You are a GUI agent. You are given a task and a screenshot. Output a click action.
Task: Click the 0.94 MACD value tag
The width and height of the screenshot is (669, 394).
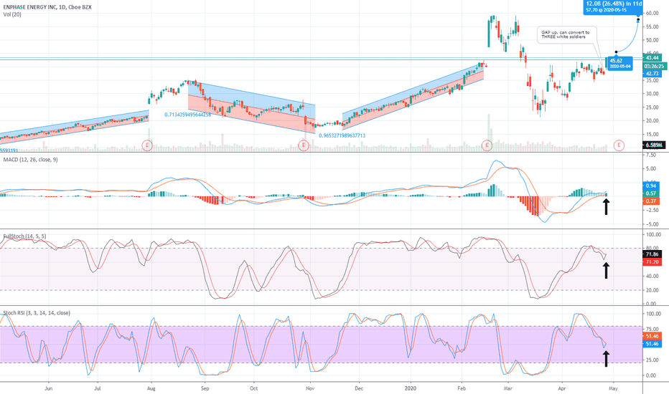tap(651, 186)
